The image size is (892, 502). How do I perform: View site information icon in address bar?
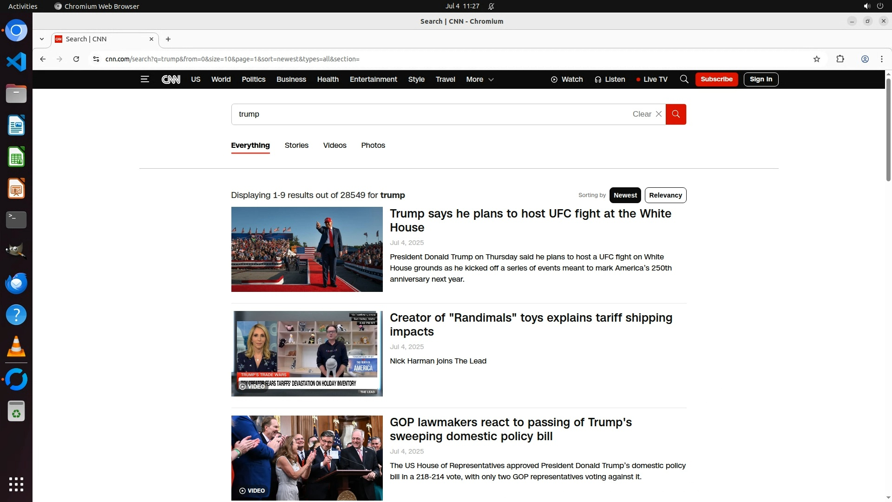click(96, 59)
